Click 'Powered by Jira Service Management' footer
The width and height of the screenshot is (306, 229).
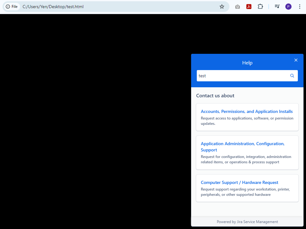(x=247, y=222)
